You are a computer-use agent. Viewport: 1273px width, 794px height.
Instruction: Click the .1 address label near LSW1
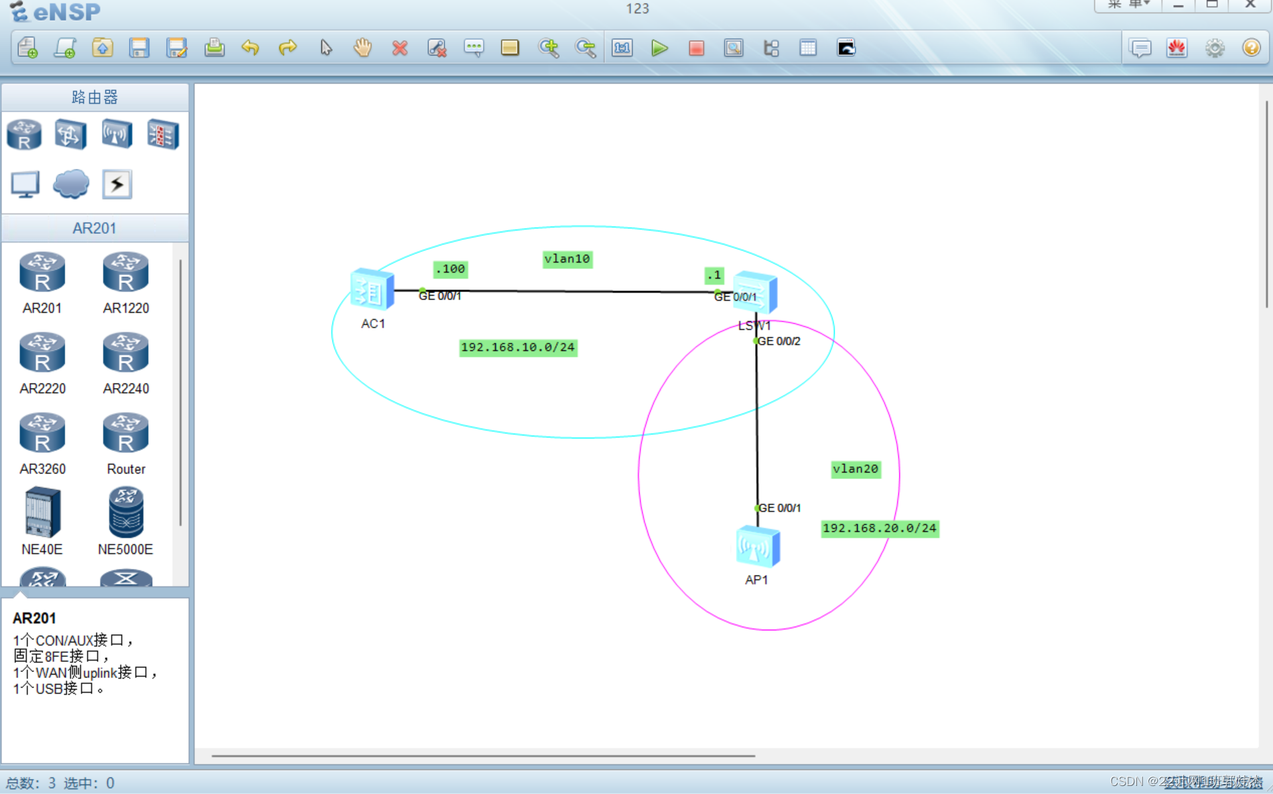pos(714,275)
